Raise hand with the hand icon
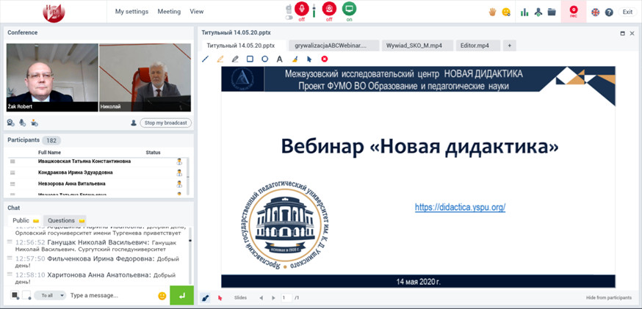The height and width of the screenshot is (309, 642). tap(493, 12)
